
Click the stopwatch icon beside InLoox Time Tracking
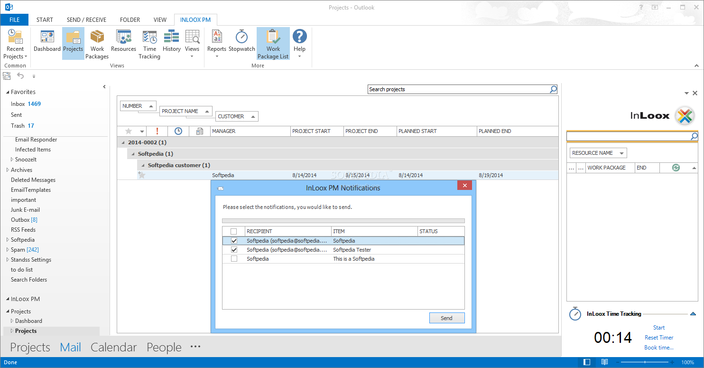(575, 313)
